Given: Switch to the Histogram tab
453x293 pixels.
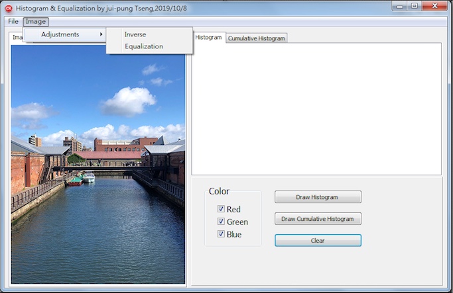Looking at the screenshot, I should coord(208,38).
